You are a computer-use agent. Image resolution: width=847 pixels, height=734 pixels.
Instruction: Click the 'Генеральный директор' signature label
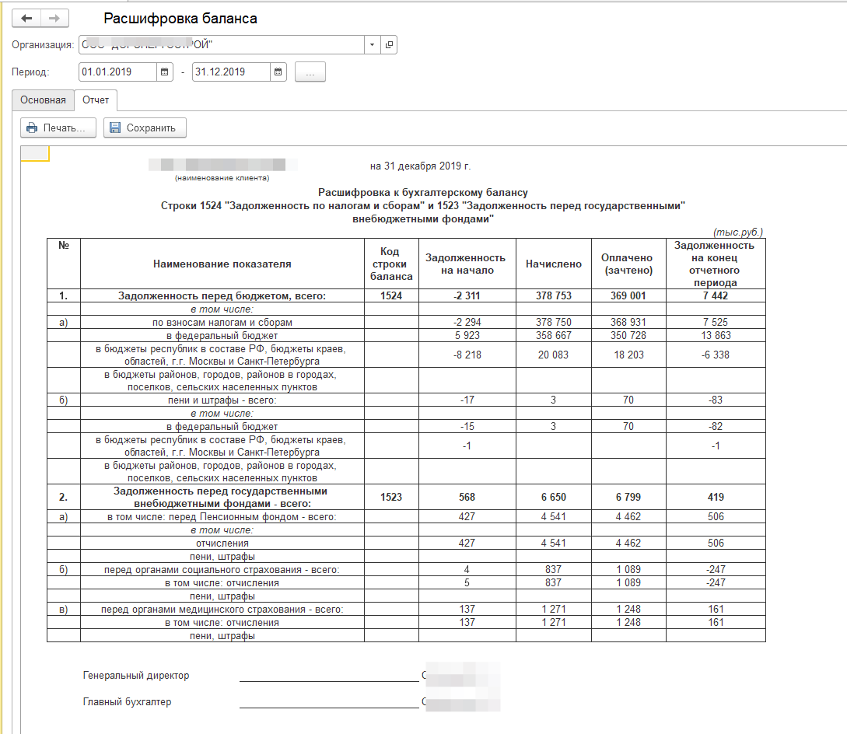(136, 675)
